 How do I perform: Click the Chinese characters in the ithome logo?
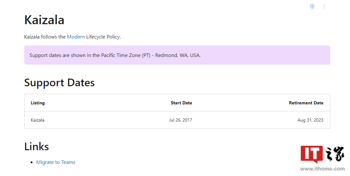coord(335,154)
